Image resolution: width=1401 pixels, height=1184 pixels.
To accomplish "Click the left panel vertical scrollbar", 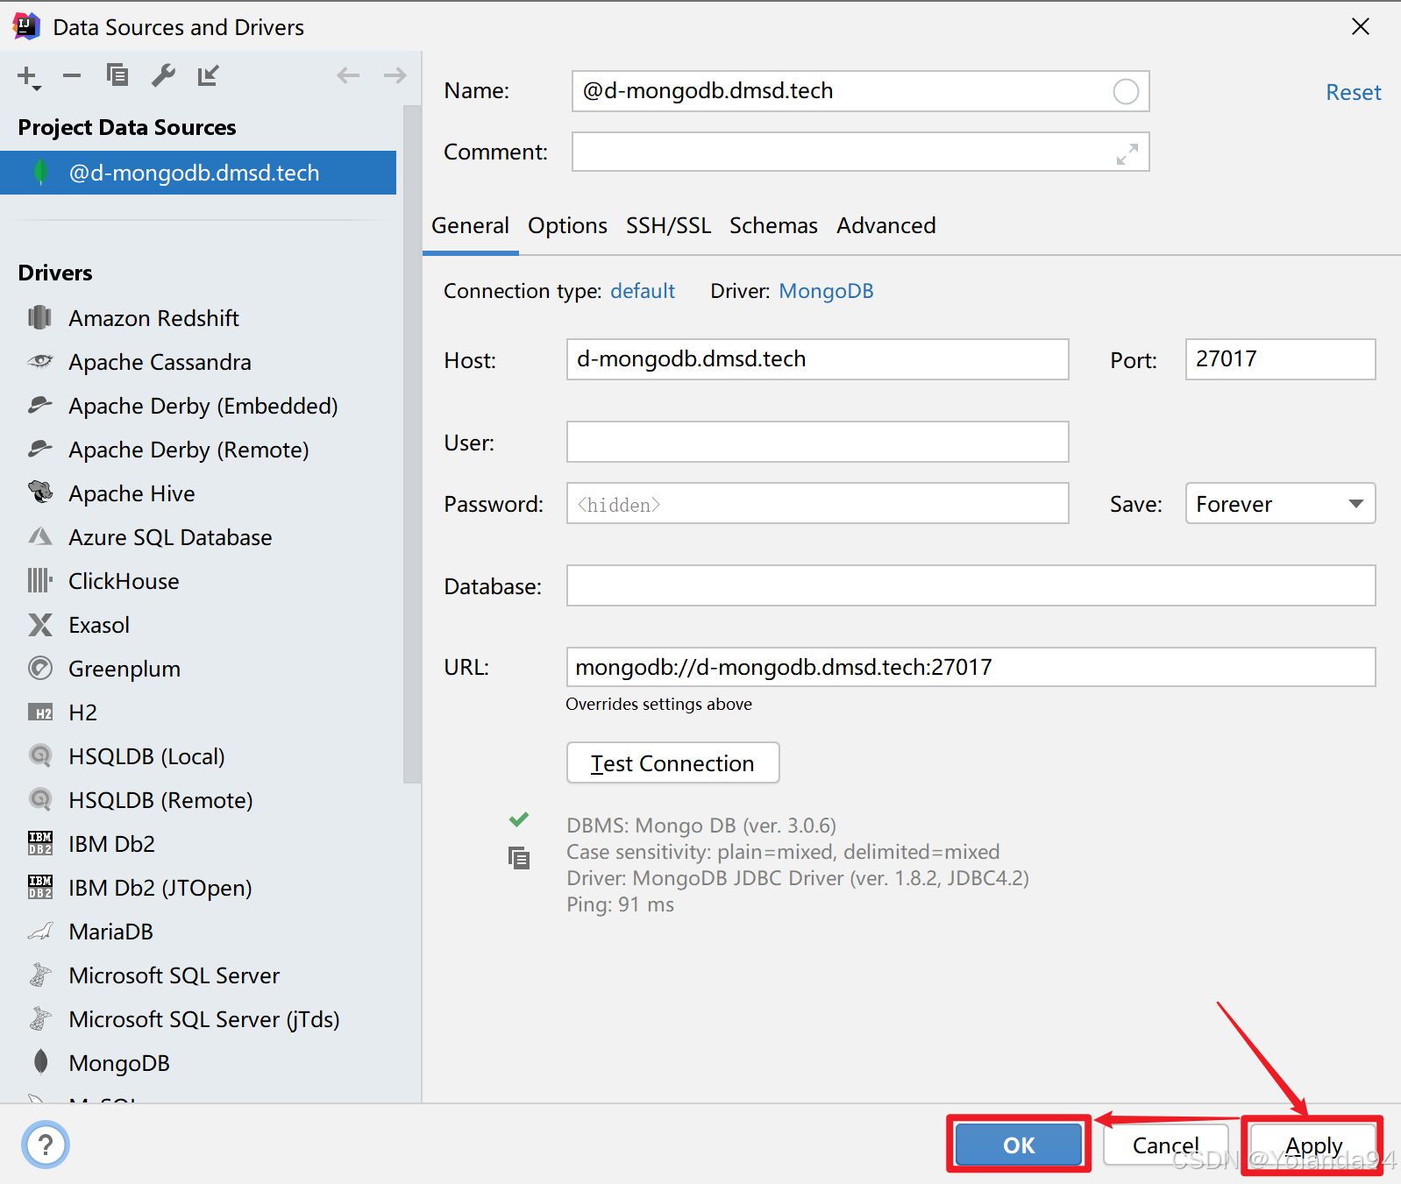I will click(411, 443).
